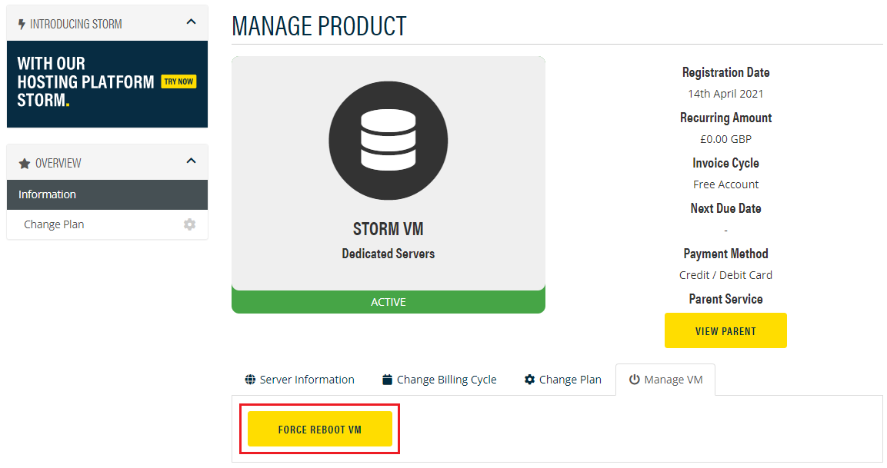Click the lightning bolt icon by Introducing Storm

(22, 25)
